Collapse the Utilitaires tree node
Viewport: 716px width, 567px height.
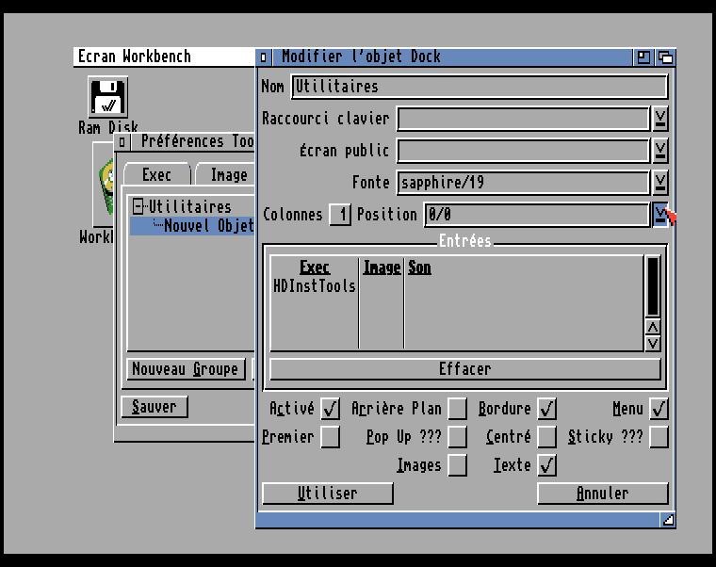(x=138, y=206)
